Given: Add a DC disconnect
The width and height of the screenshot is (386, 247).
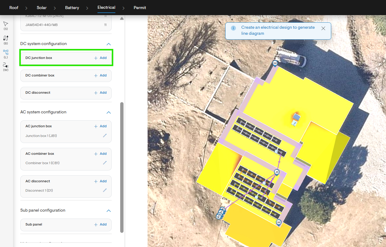Looking at the screenshot, I should (101, 93).
